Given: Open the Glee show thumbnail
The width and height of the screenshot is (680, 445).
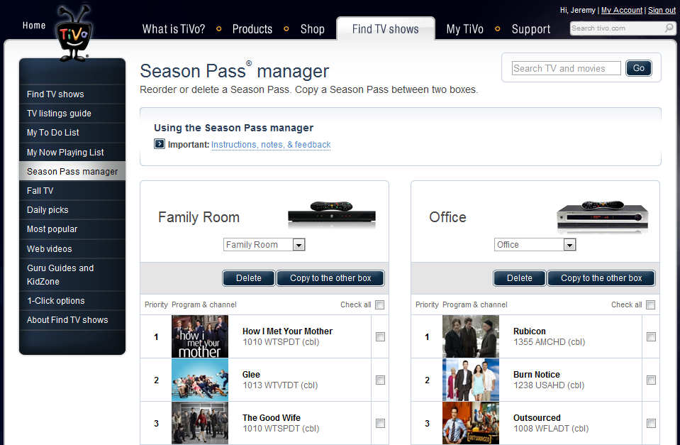Looking at the screenshot, I should pyautogui.click(x=200, y=380).
